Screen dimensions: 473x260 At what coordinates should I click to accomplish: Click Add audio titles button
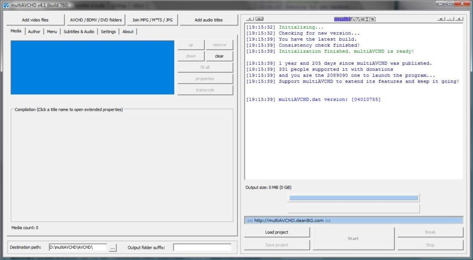coord(209,20)
